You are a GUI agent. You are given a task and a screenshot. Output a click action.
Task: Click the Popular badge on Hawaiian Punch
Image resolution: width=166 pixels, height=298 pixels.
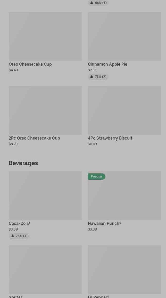[x=97, y=177]
